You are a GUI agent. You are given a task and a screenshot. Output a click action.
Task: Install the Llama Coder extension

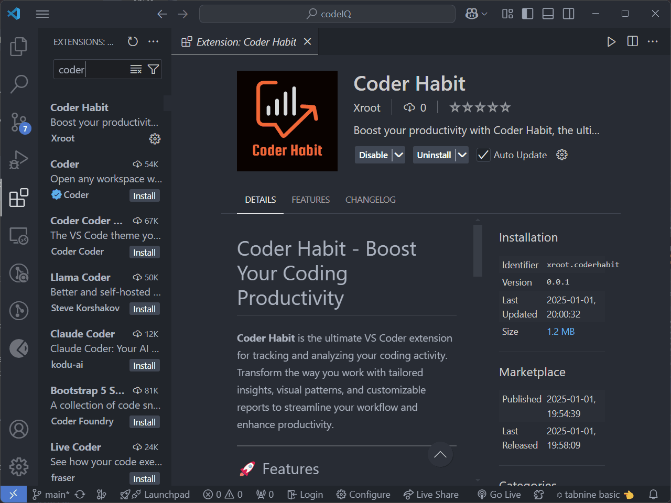pos(144,309)
